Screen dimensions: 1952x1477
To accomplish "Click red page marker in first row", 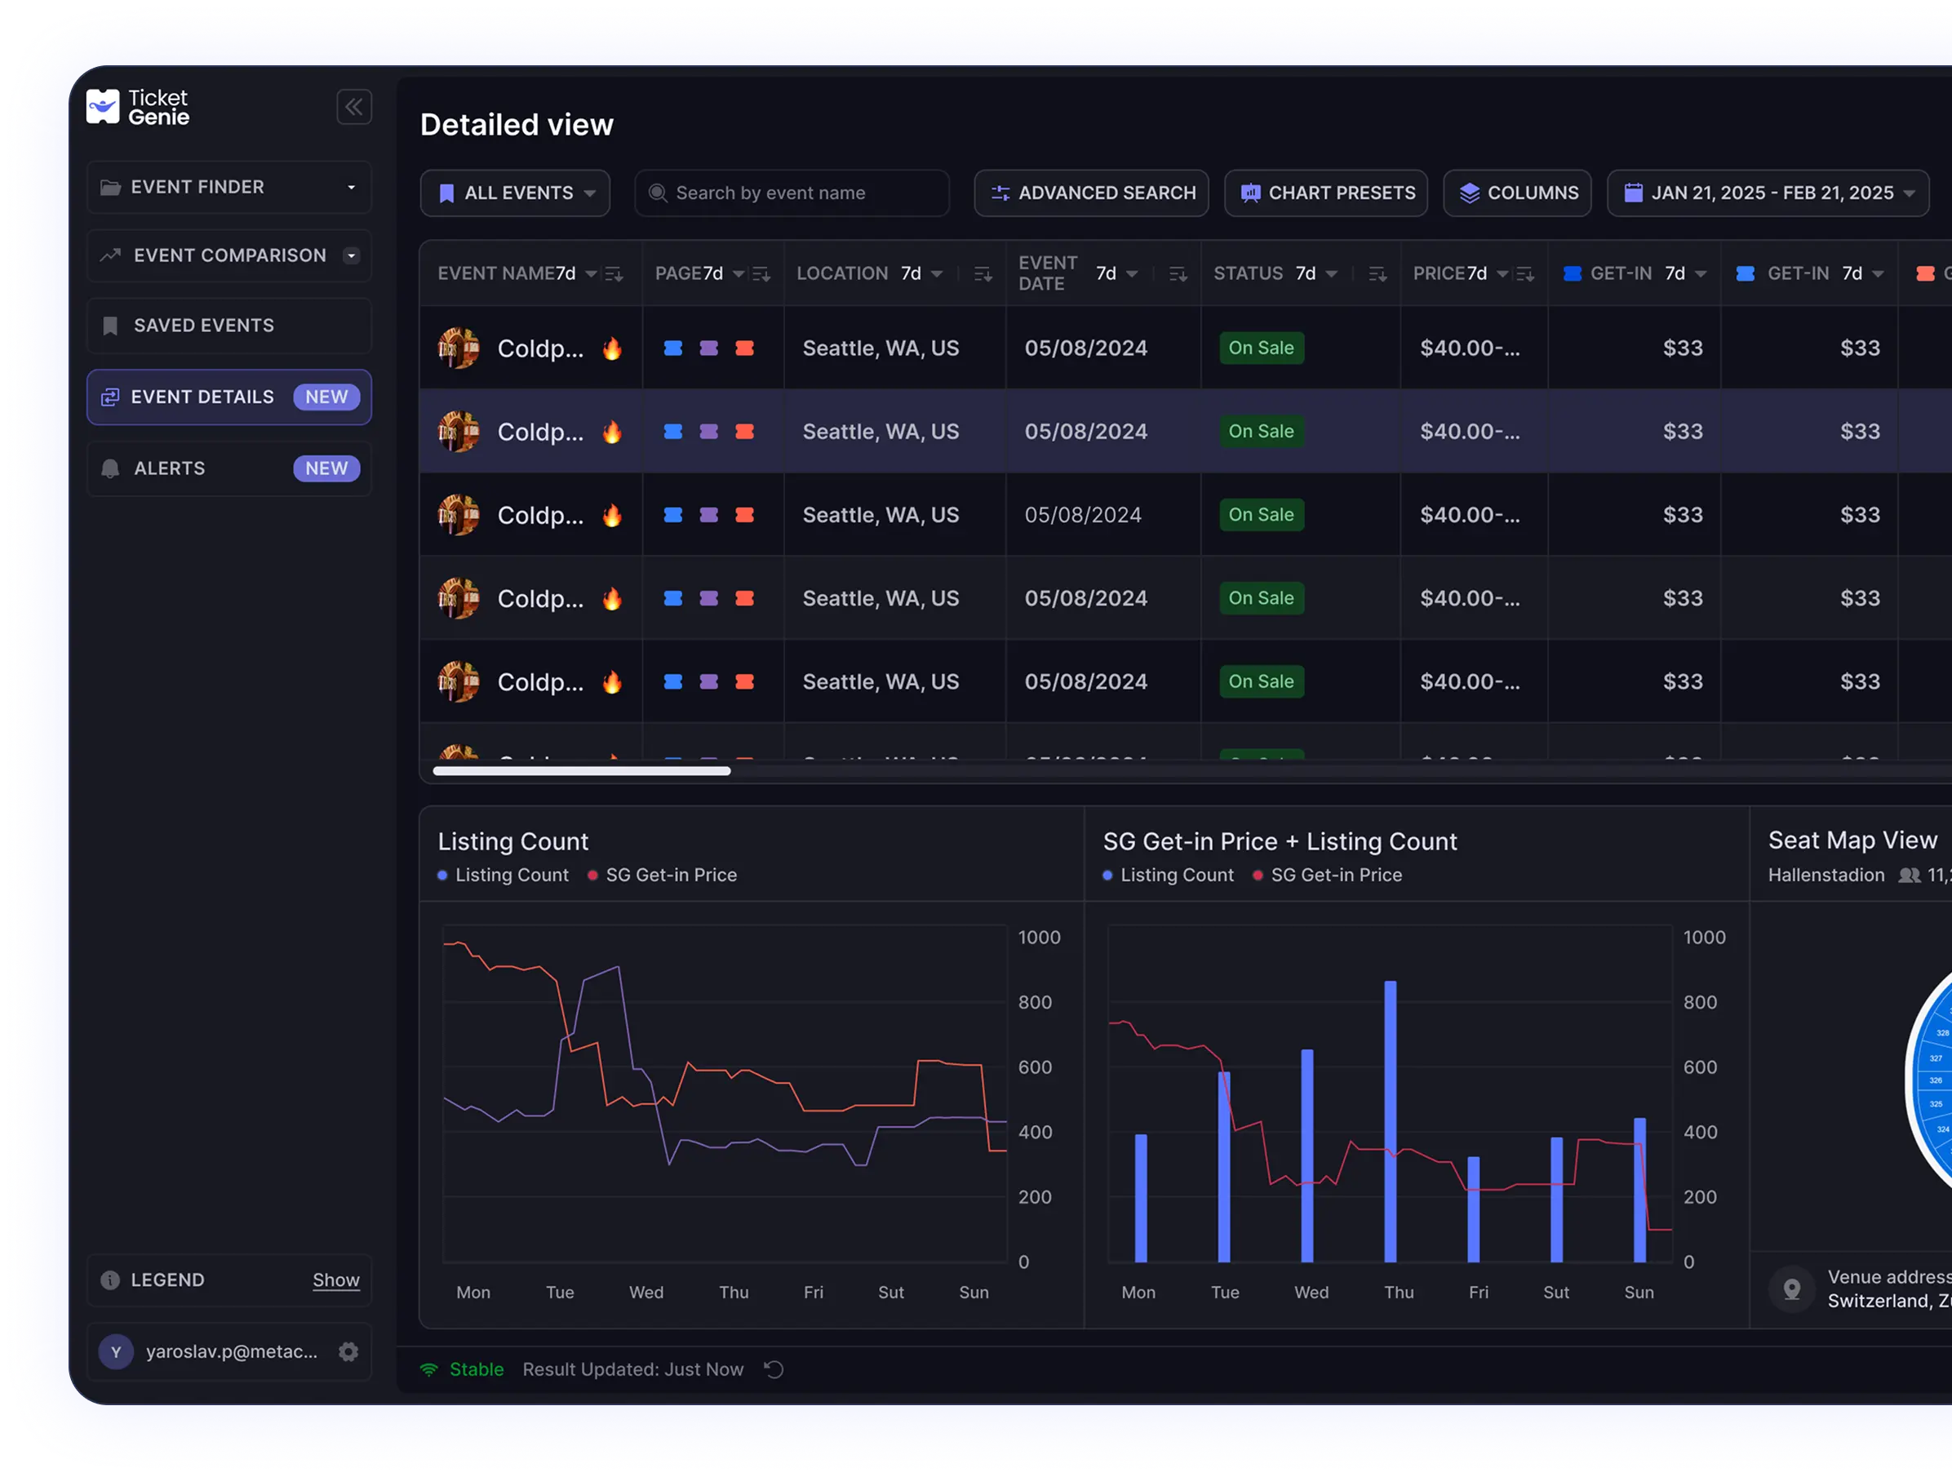I will coord(745,348).
